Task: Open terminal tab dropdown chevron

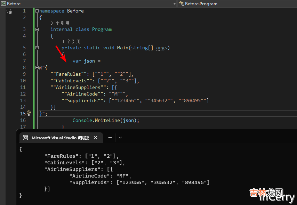Action: [x=120, y=138]
